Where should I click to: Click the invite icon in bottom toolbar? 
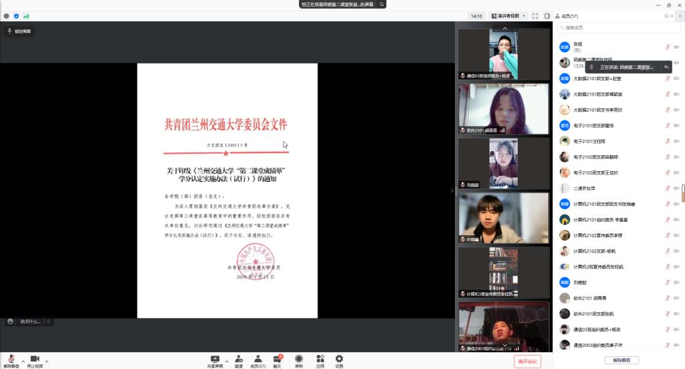pyautogui.click(x=239, y=358)
